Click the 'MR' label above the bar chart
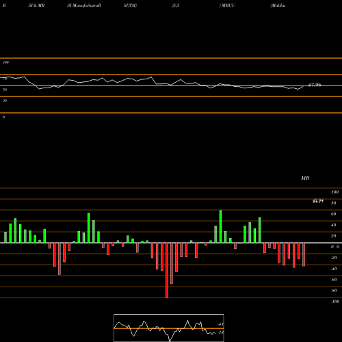Image resolution: width=342 pixels, height=342 pixels. [x=305, y=178]
